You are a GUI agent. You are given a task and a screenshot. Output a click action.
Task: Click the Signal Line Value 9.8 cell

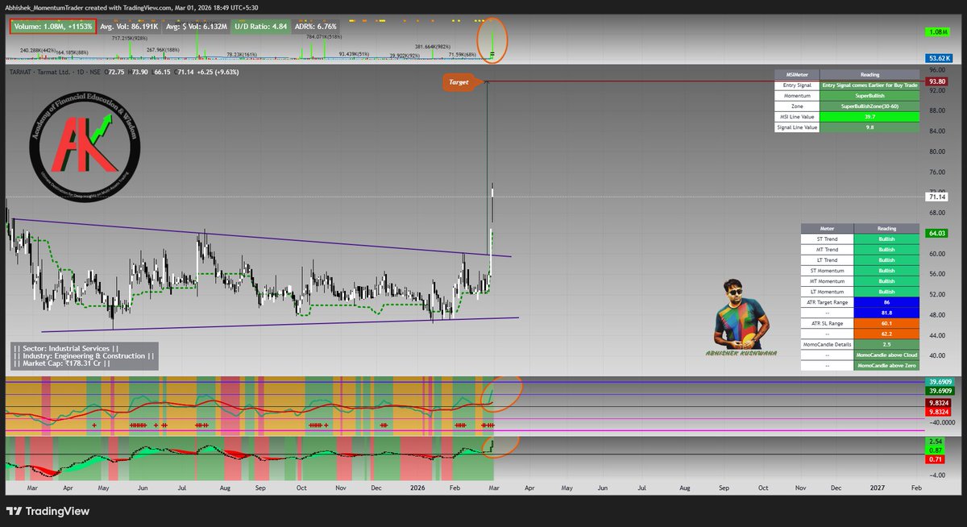(x=869, y=127)
